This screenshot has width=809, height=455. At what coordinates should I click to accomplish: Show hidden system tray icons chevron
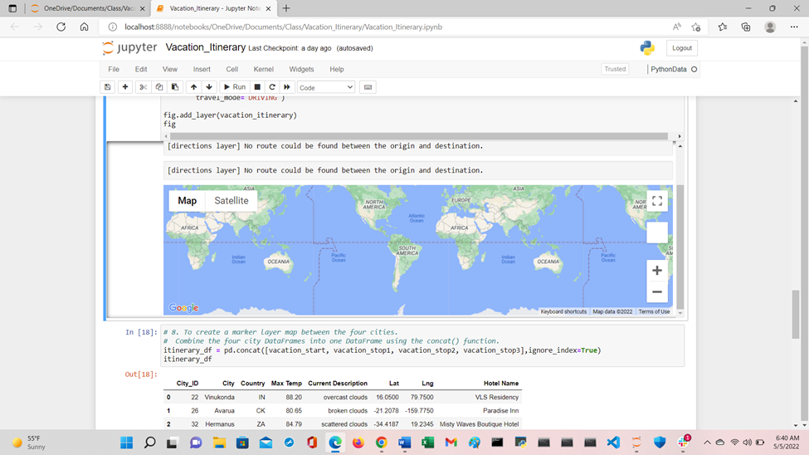tap(707, 443)
